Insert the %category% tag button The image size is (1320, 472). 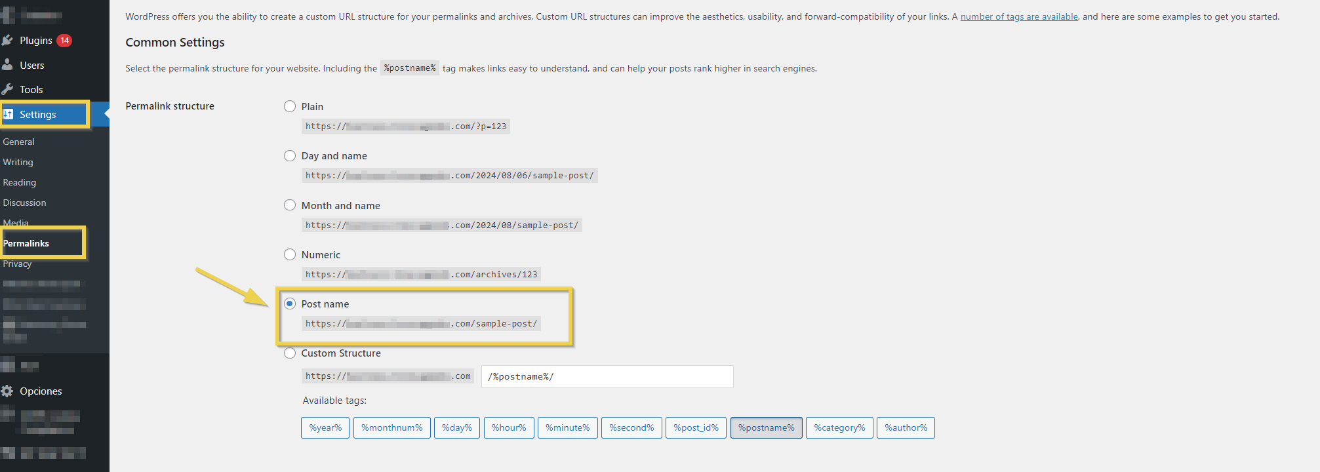click(x=839, y=427)
